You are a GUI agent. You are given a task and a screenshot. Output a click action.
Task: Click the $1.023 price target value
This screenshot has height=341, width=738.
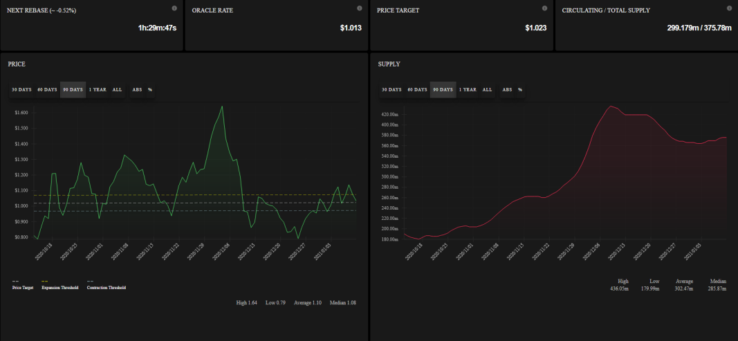click(535, 28)
